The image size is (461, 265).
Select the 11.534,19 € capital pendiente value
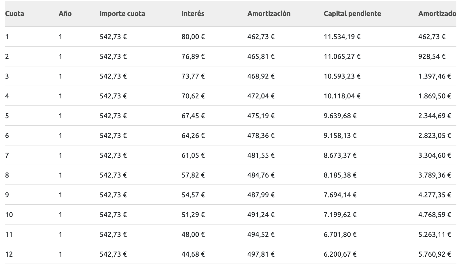[342, 37]
